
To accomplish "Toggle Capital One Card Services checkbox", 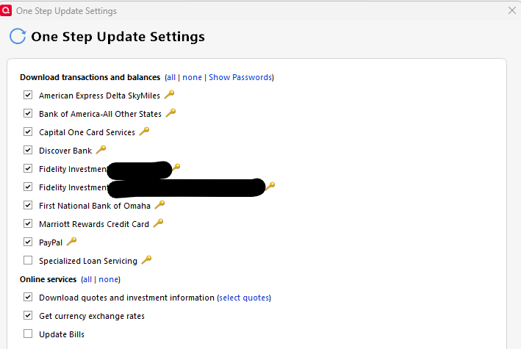I will coord(28,132).
